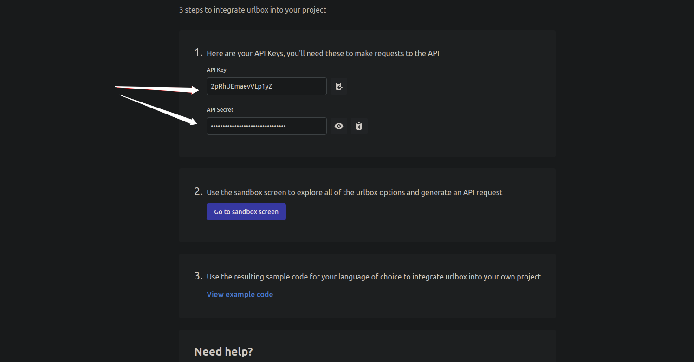Select the API Key label text
Image resolution: width=694 pixels, height=362 pixels.
tap(216, 70)
